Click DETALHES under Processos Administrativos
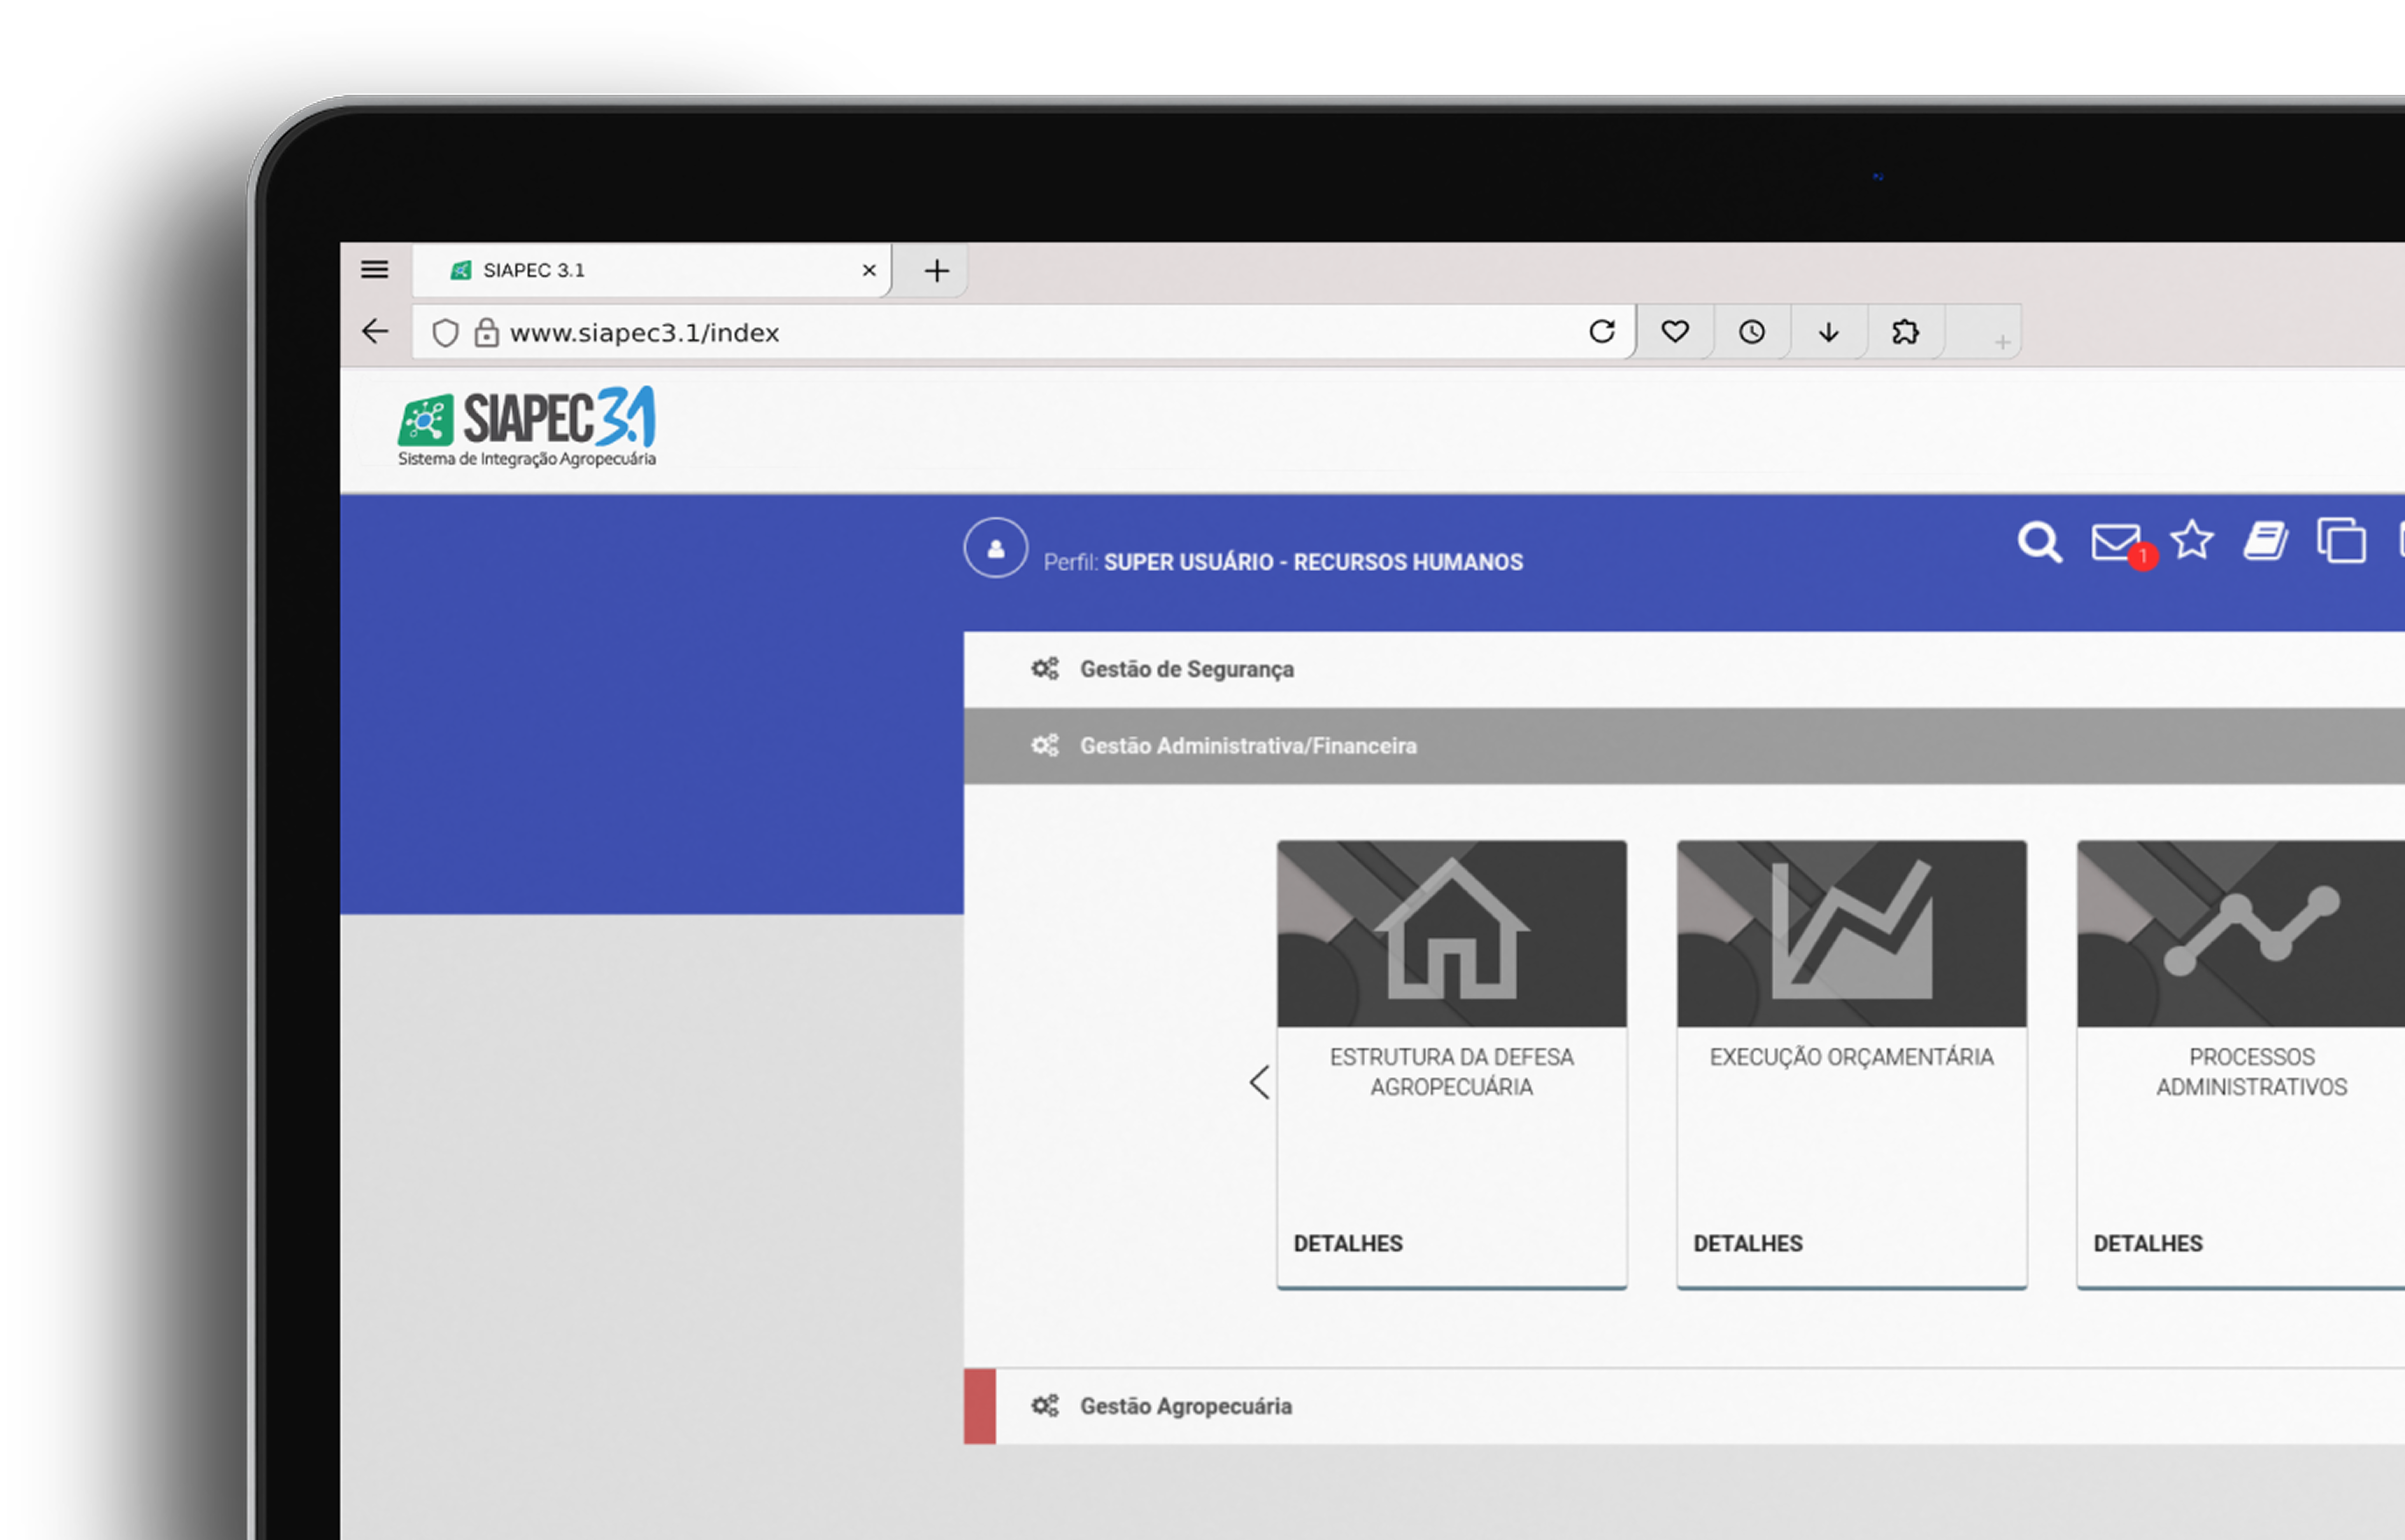2405x1540 pixels. coord(2148,1243)
